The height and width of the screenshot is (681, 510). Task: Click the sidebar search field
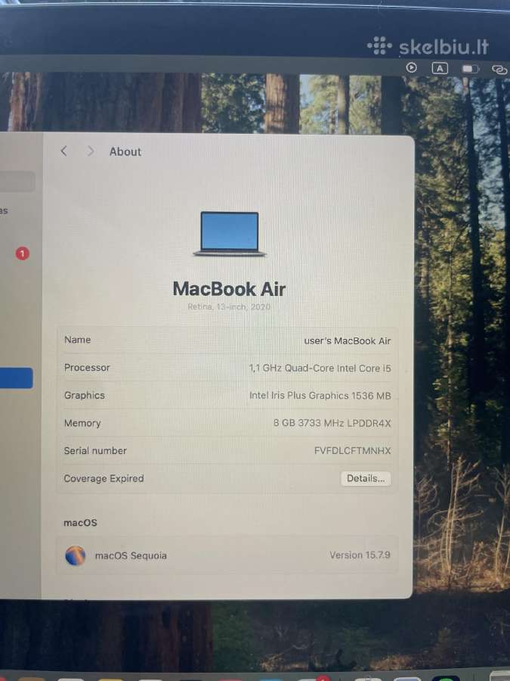point(17,182)
